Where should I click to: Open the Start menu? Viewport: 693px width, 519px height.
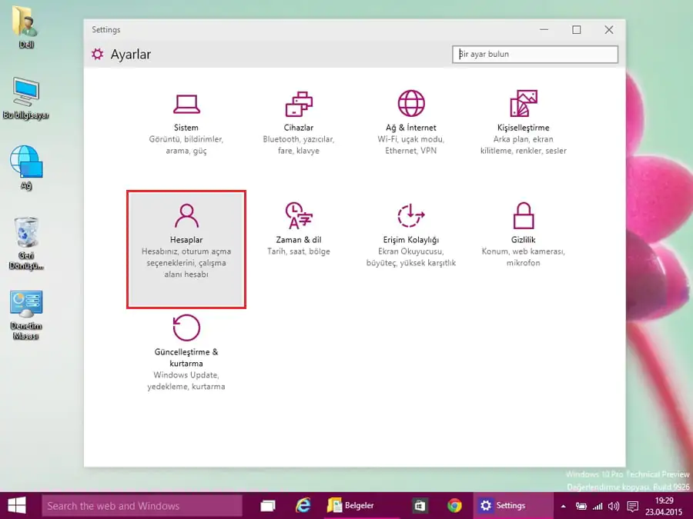point(16,505)
